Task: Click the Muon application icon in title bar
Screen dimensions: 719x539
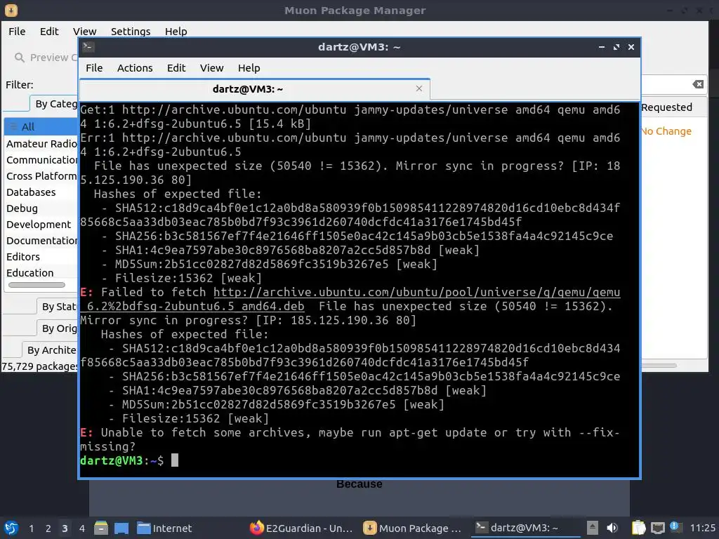Action: 11,10
